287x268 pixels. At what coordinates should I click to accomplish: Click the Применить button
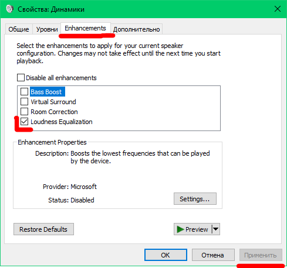[x=261, y=255]
